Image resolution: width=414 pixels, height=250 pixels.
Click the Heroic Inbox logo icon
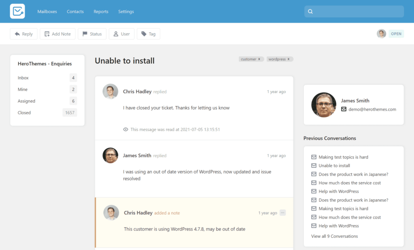click(x=17, y=11)
